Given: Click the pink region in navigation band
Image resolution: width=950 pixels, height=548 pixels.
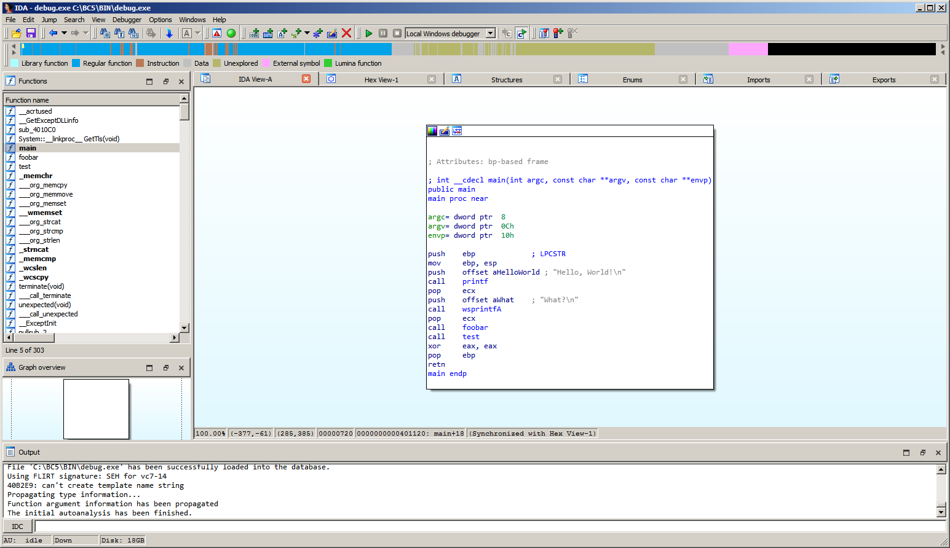Looking at the screenshot, I should click(748, 49).
